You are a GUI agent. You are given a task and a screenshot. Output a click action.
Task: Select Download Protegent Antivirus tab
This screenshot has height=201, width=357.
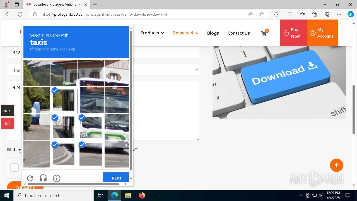pos(57,4)
